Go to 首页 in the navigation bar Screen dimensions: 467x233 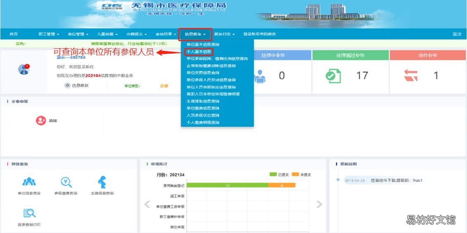(13, 34)
